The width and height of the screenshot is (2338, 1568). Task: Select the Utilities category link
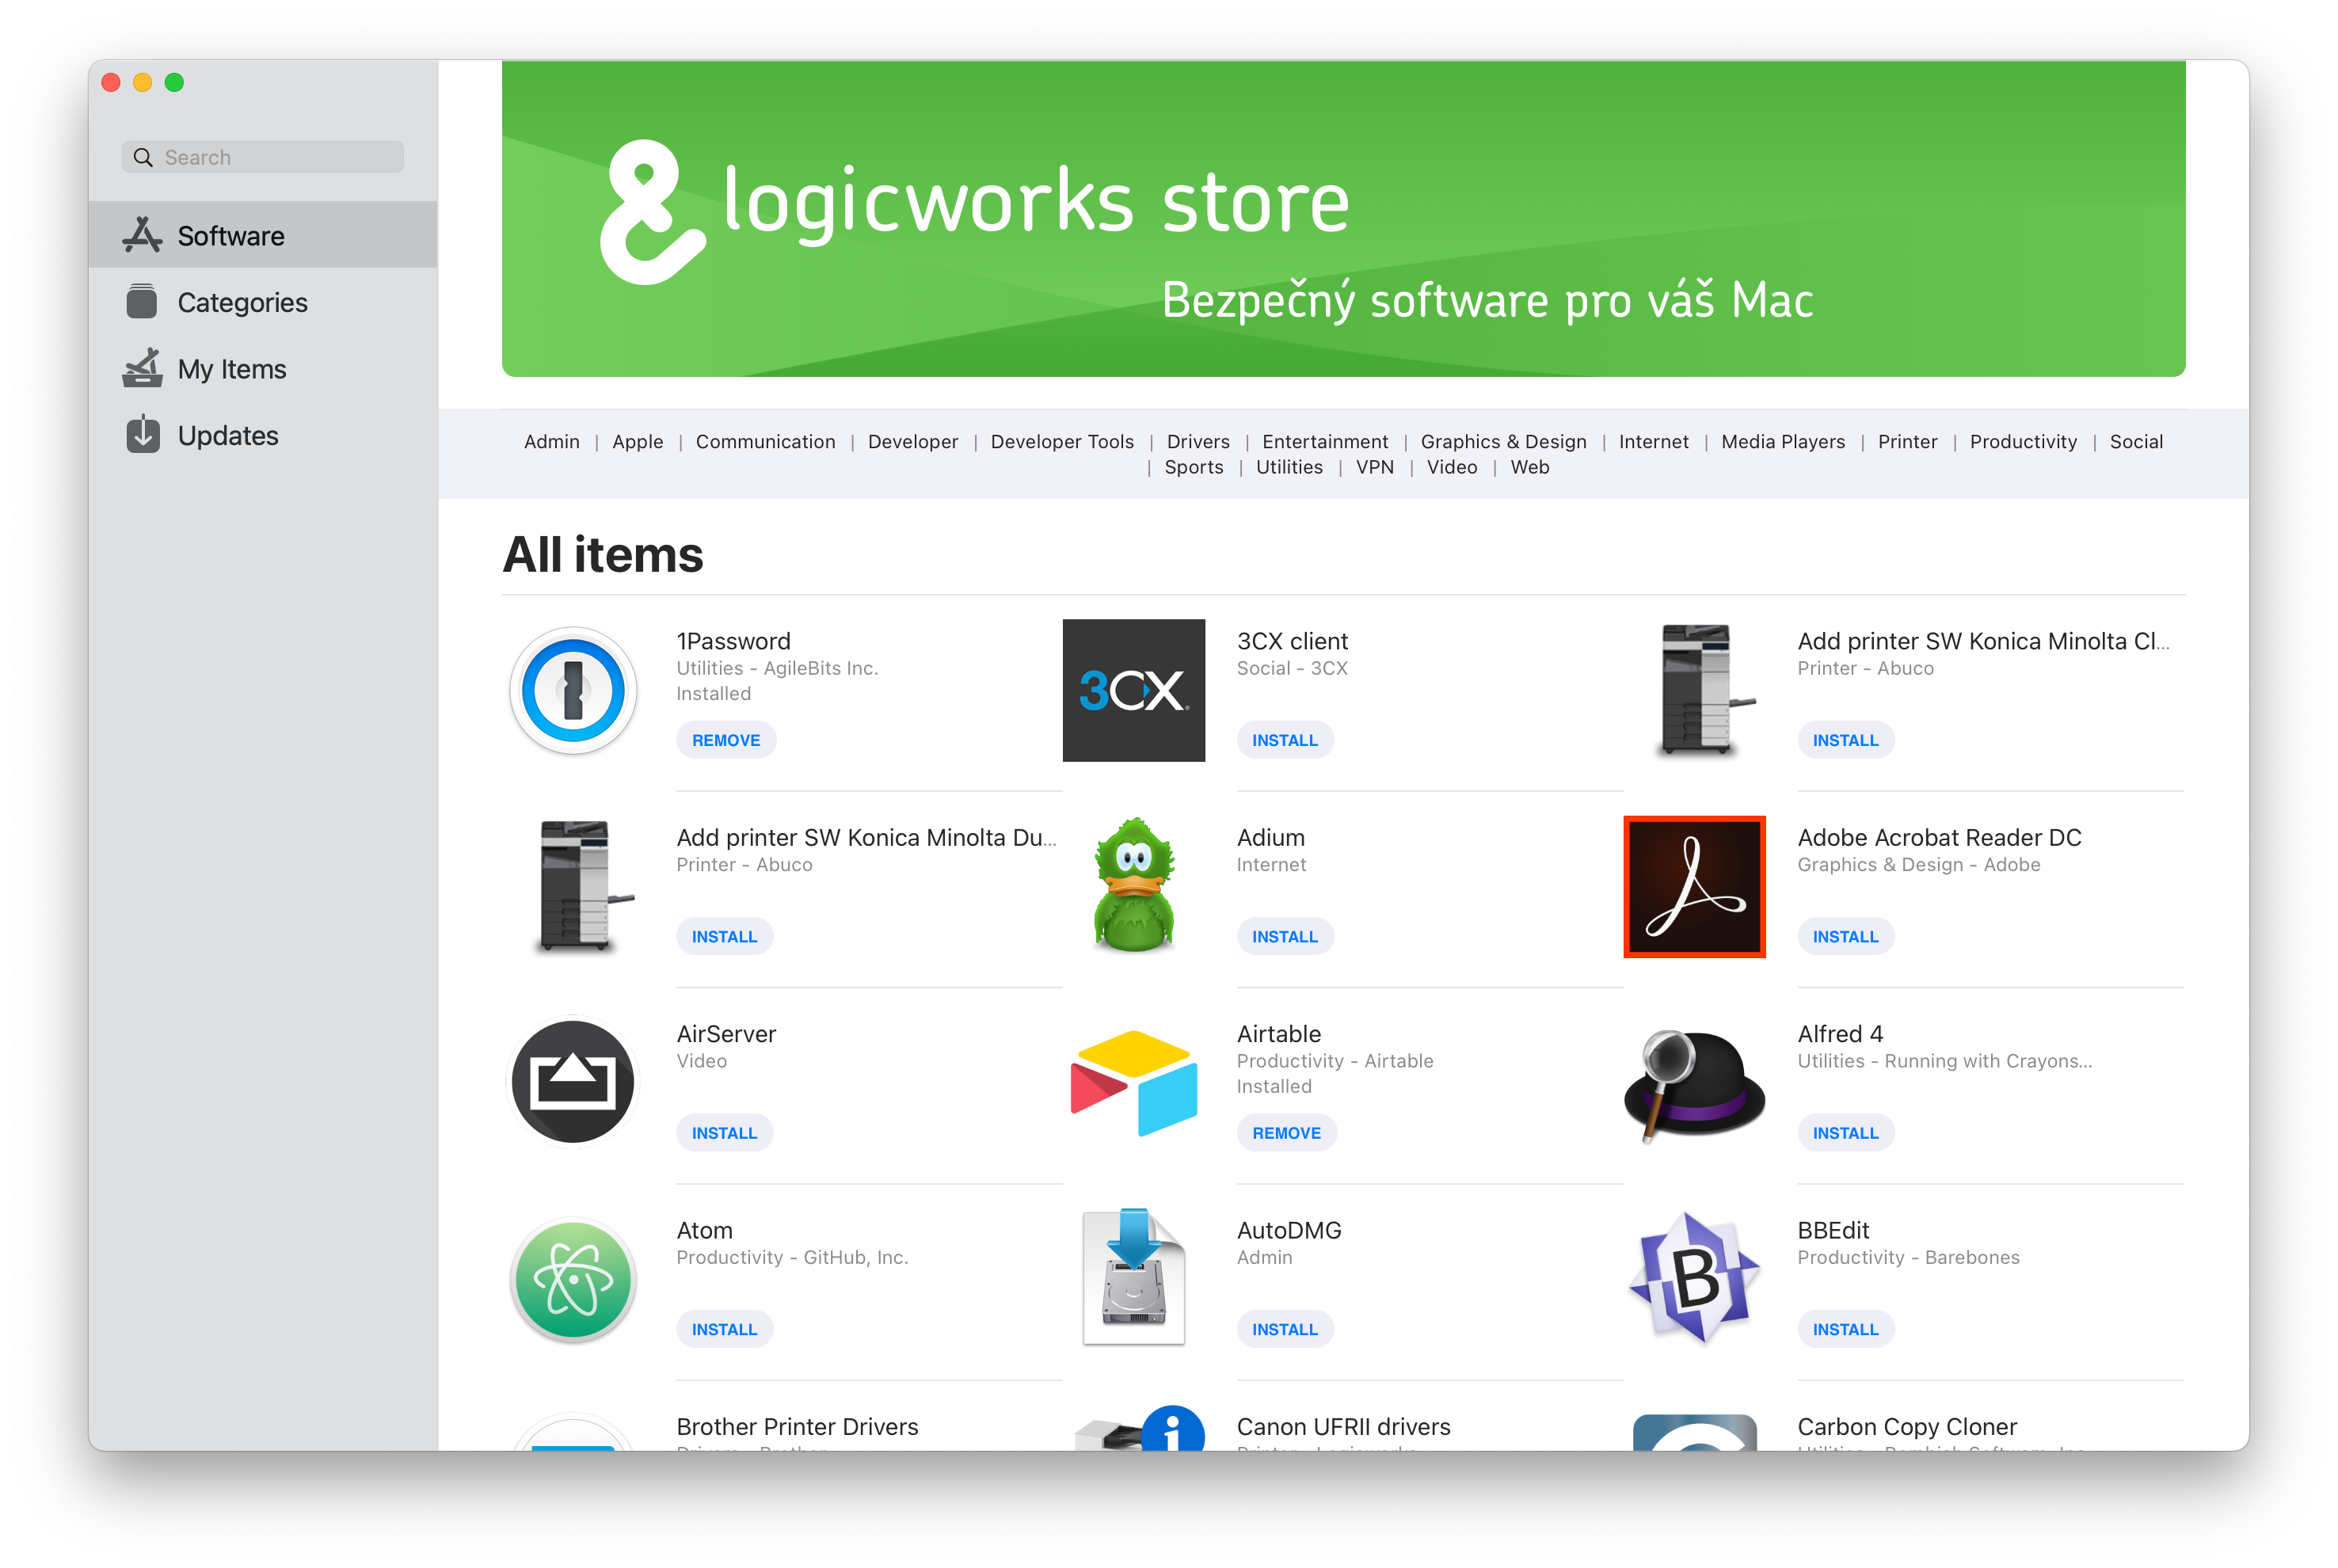[x=1289, y=467]
